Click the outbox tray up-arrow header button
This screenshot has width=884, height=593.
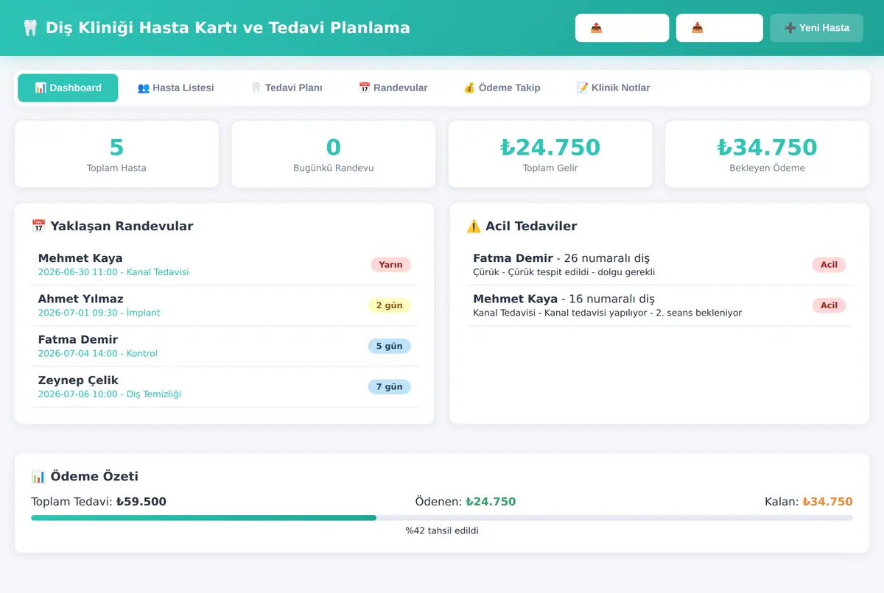pos(622,28)
